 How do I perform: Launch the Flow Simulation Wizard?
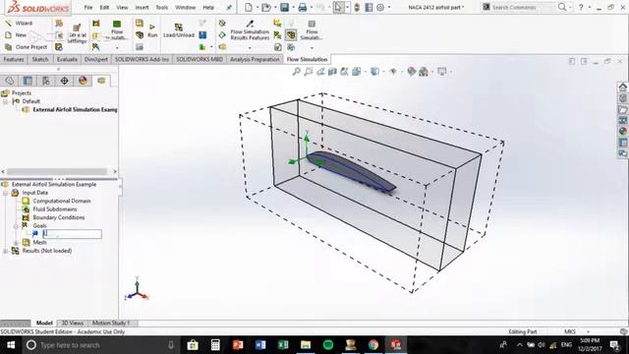click(x=20, y=24)
